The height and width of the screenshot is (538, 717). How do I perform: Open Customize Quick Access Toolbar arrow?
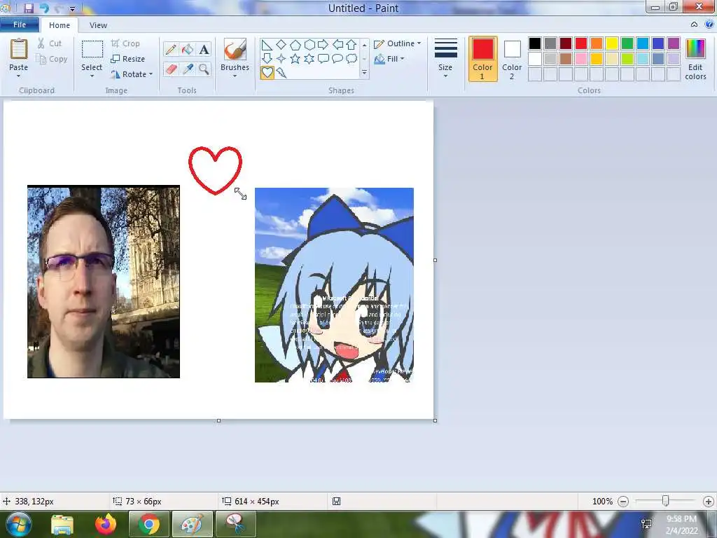(x=72, y=8)
